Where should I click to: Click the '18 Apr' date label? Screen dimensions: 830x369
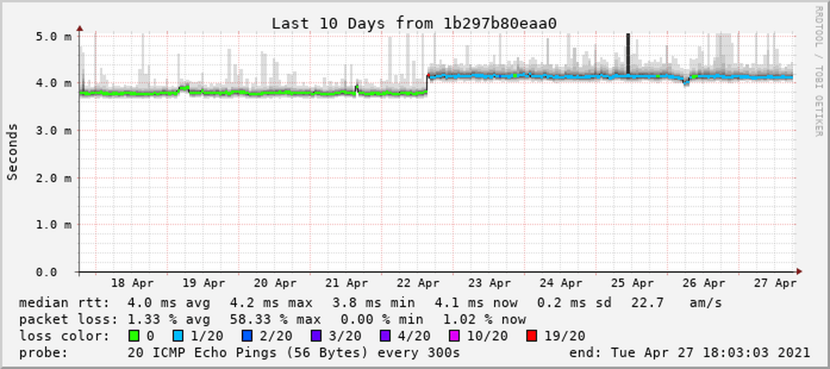[132, 283]
